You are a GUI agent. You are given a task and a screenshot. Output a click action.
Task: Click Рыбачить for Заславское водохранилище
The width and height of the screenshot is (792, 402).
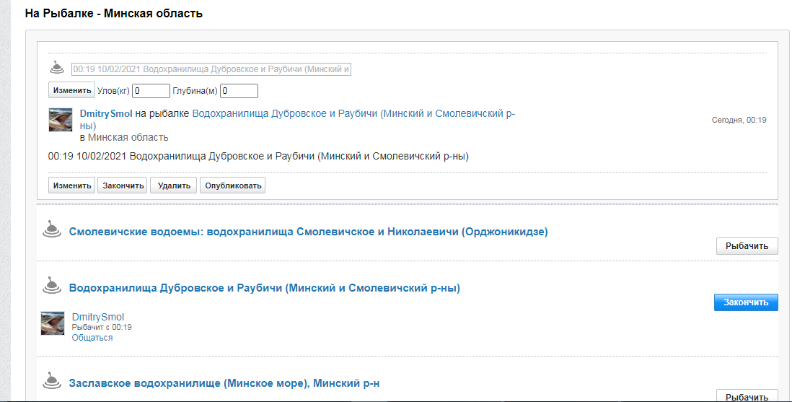click(x=747, y=396)
